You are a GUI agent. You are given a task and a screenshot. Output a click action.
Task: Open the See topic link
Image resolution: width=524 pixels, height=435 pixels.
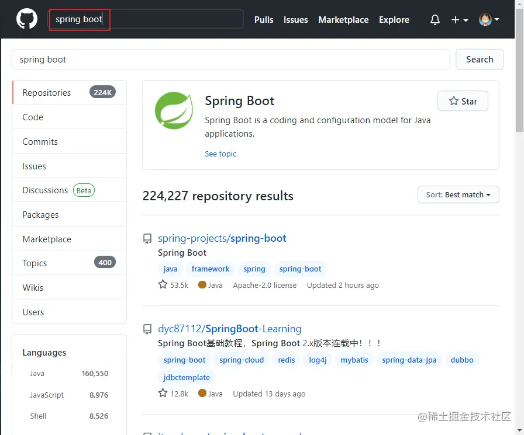pos(220,154)
